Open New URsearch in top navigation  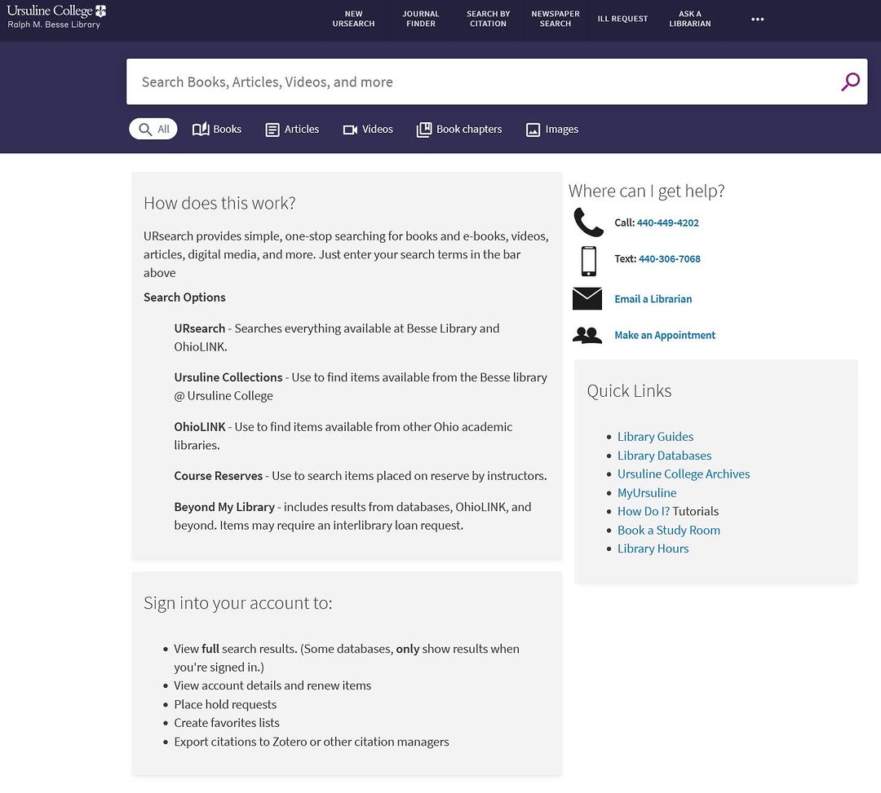pyautogui.click(x=353, y=19)
